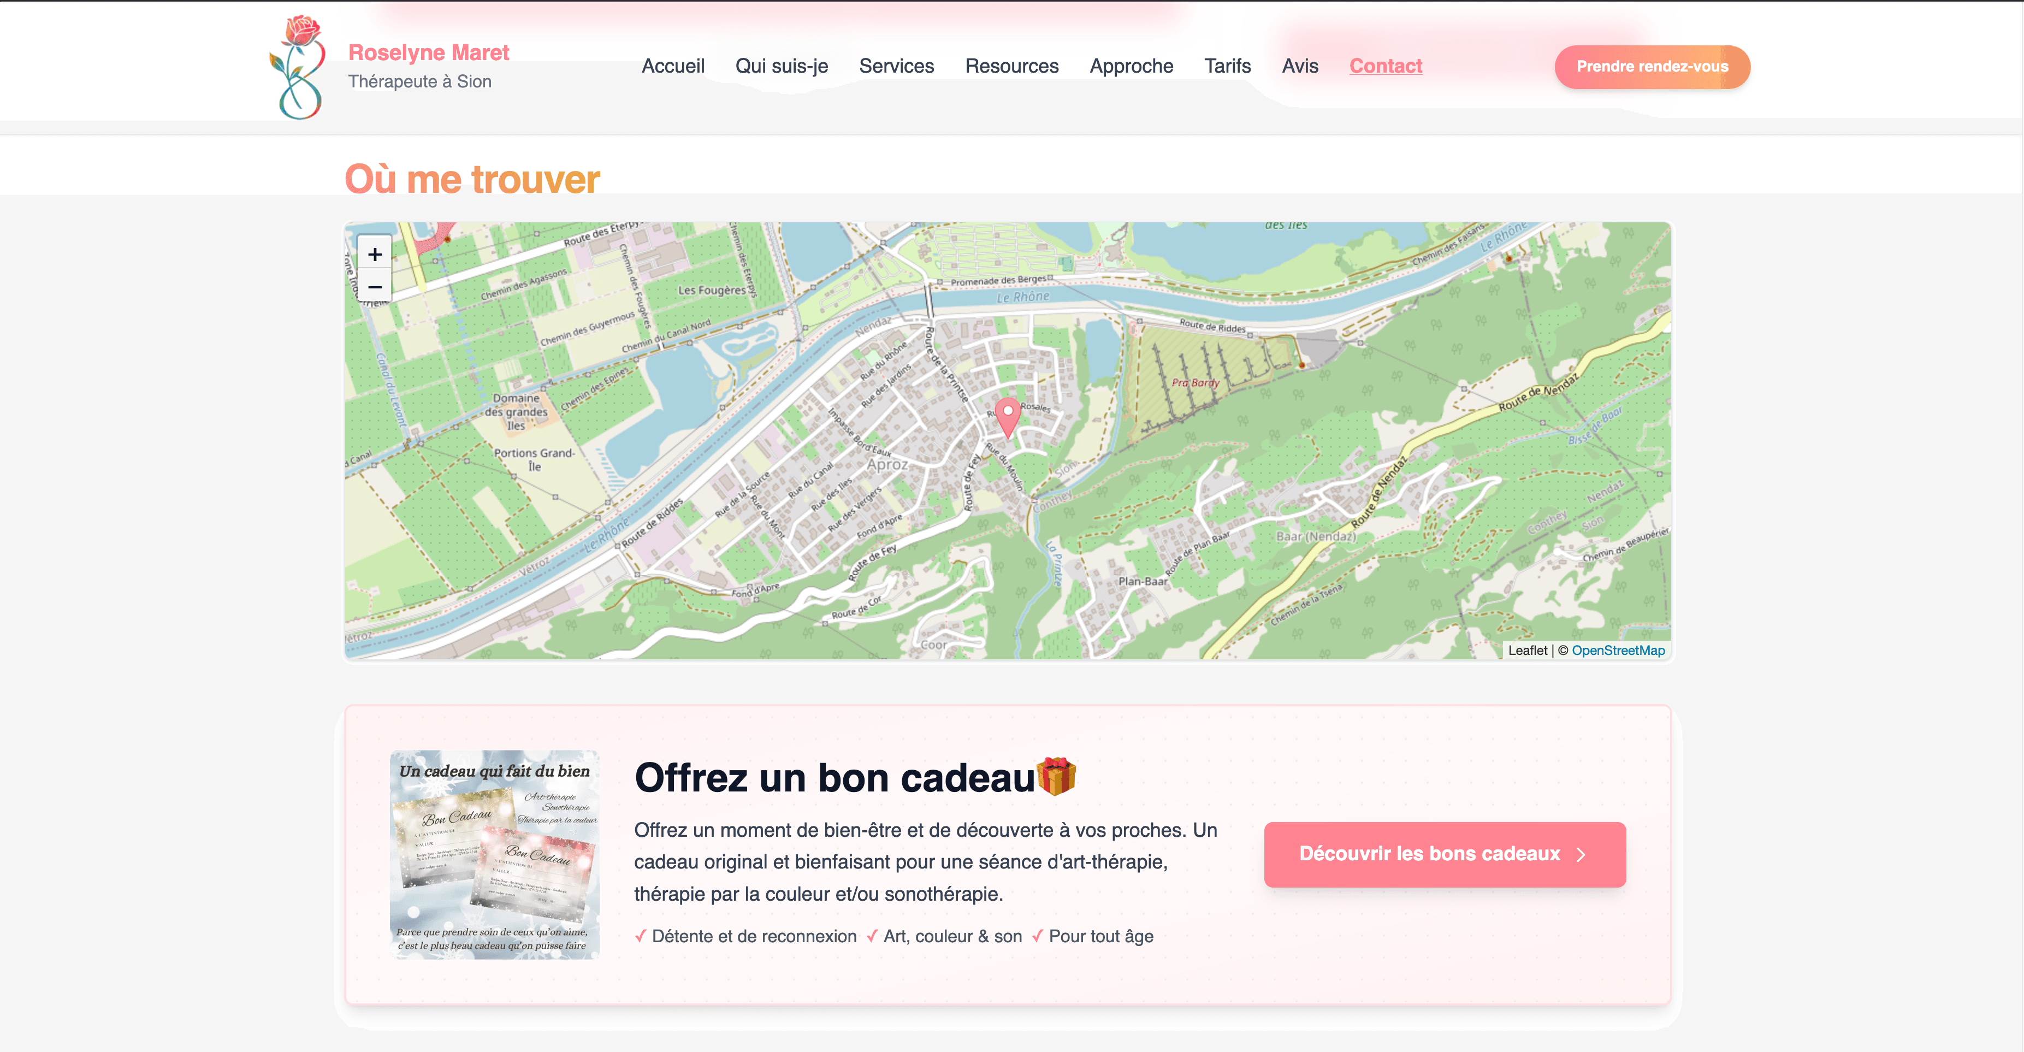Click the gift emoji beside Offrez un bon cadeau
Viewport: 2024px width, 1052px height.
[1056, 776]
